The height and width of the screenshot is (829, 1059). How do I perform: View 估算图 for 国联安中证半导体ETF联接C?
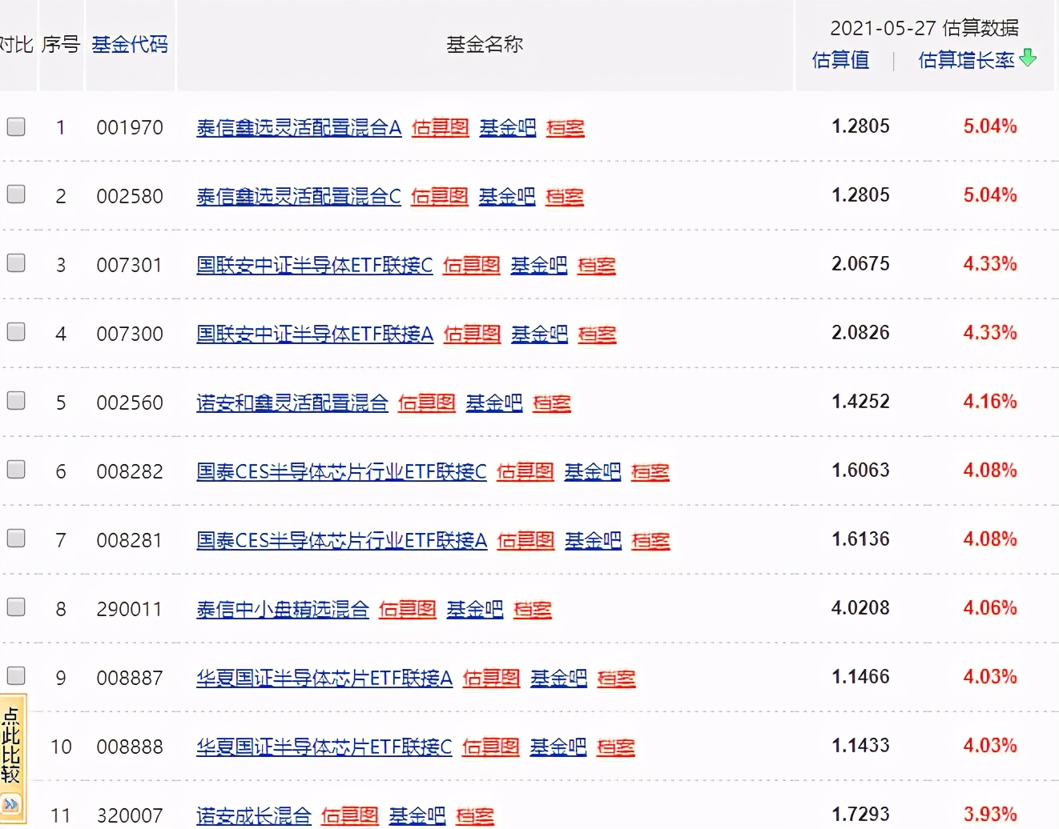[x=471, y=265]
